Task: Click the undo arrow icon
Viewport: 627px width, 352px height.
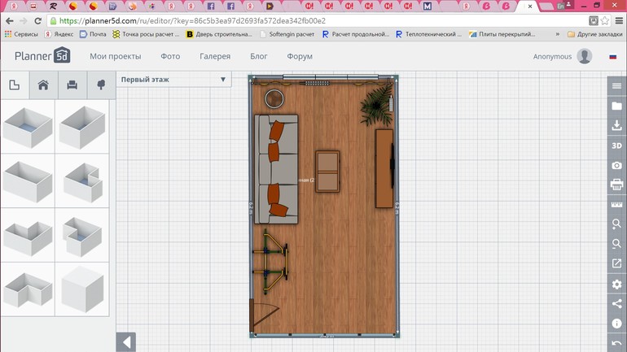Action: (616, 344)
